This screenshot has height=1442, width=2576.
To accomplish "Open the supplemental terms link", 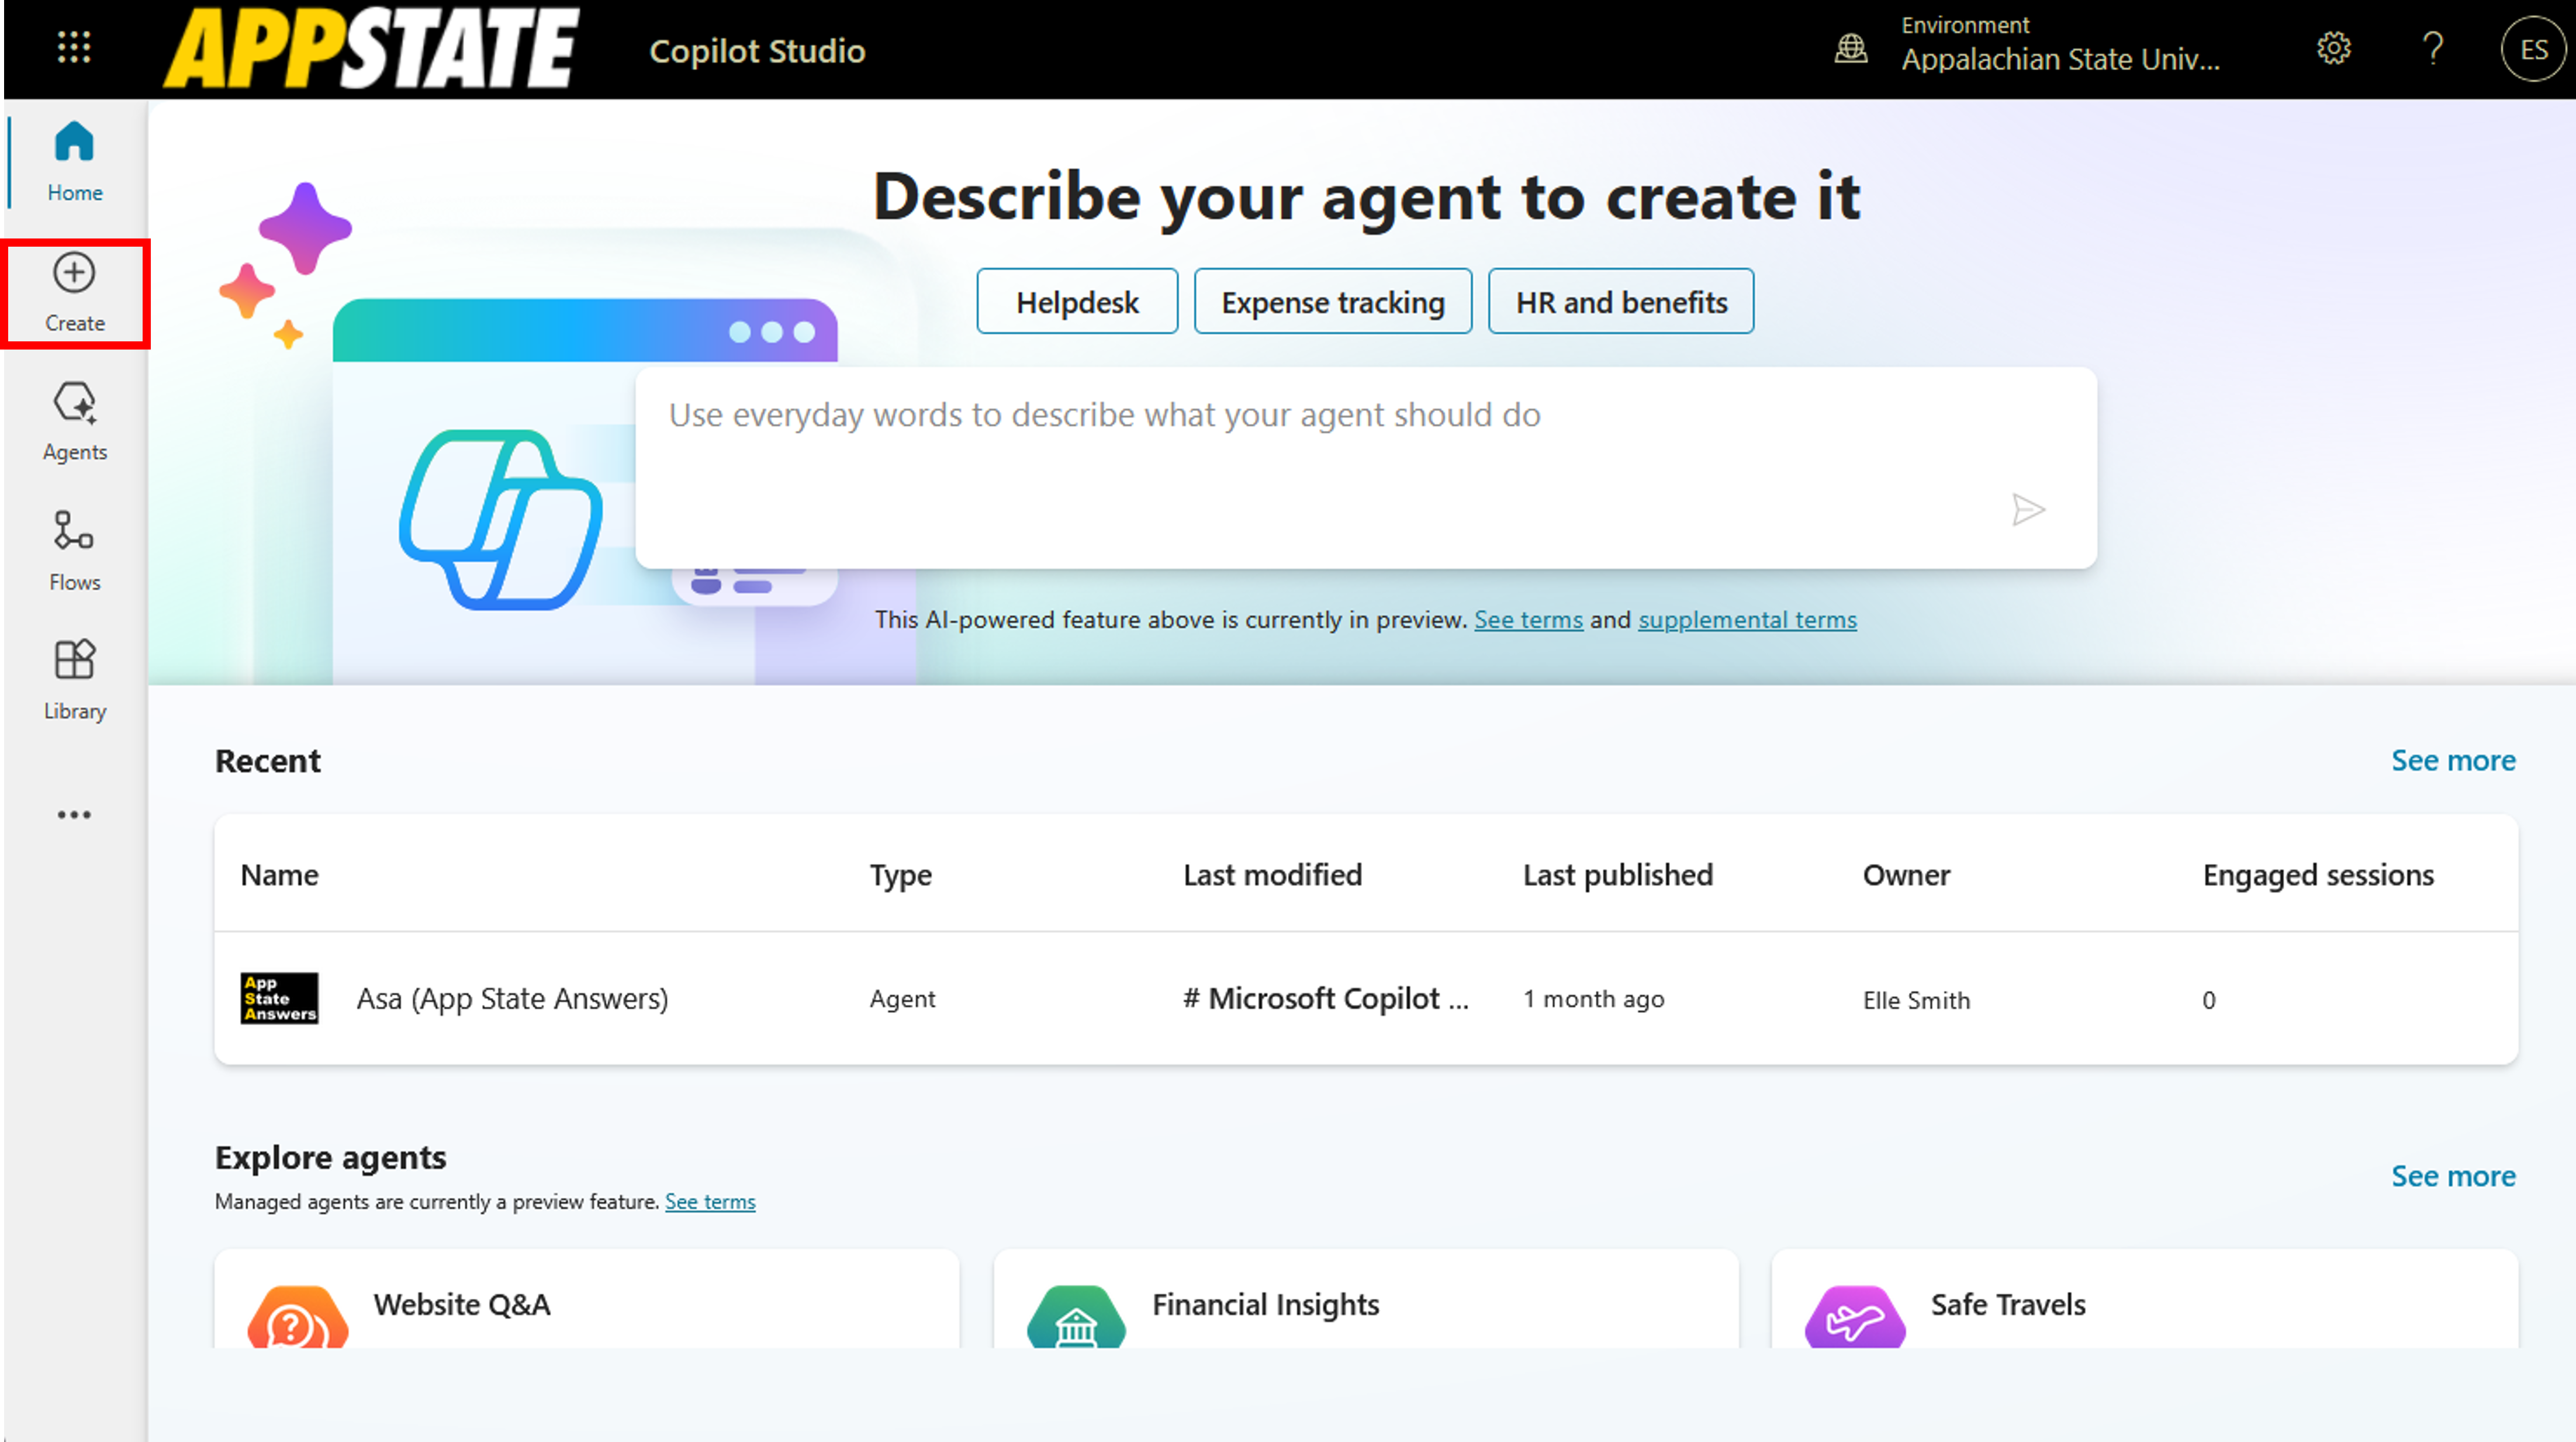I will (x=1746, y=620).
